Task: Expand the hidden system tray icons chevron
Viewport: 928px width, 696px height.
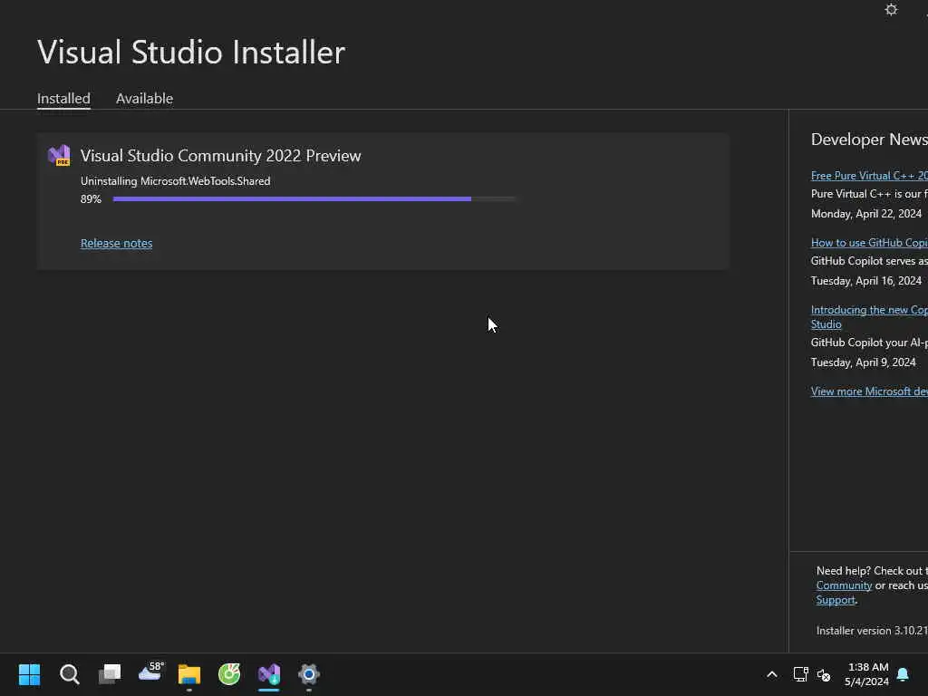Action: click(x=772, y=674)
